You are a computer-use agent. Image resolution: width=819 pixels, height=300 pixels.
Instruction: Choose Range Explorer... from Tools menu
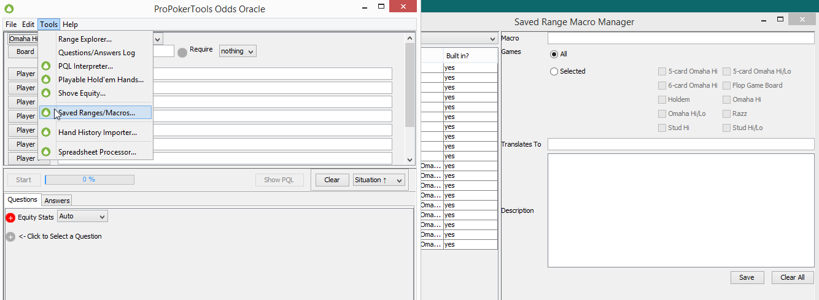pos(95,39)
